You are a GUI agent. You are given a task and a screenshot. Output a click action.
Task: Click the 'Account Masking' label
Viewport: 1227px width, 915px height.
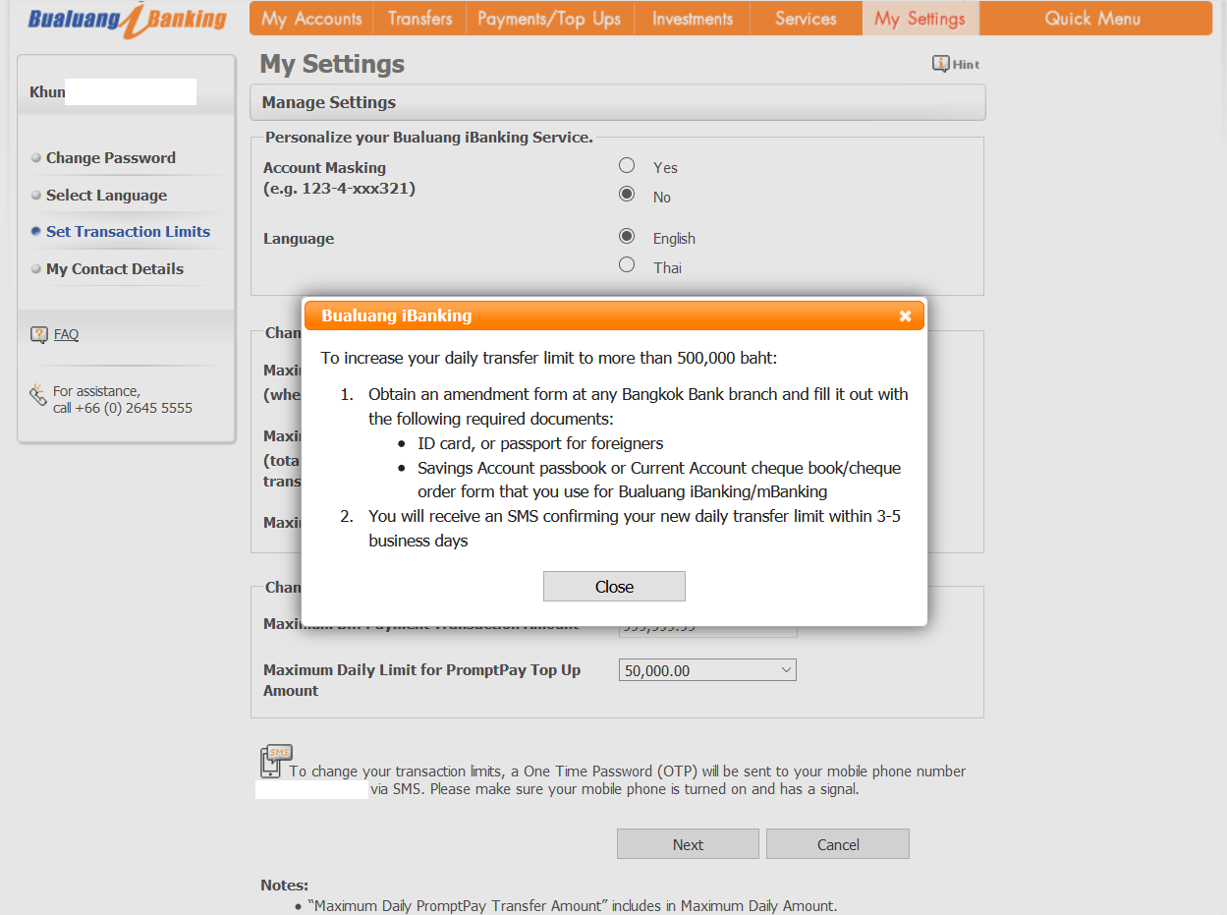tap(324, 168)
